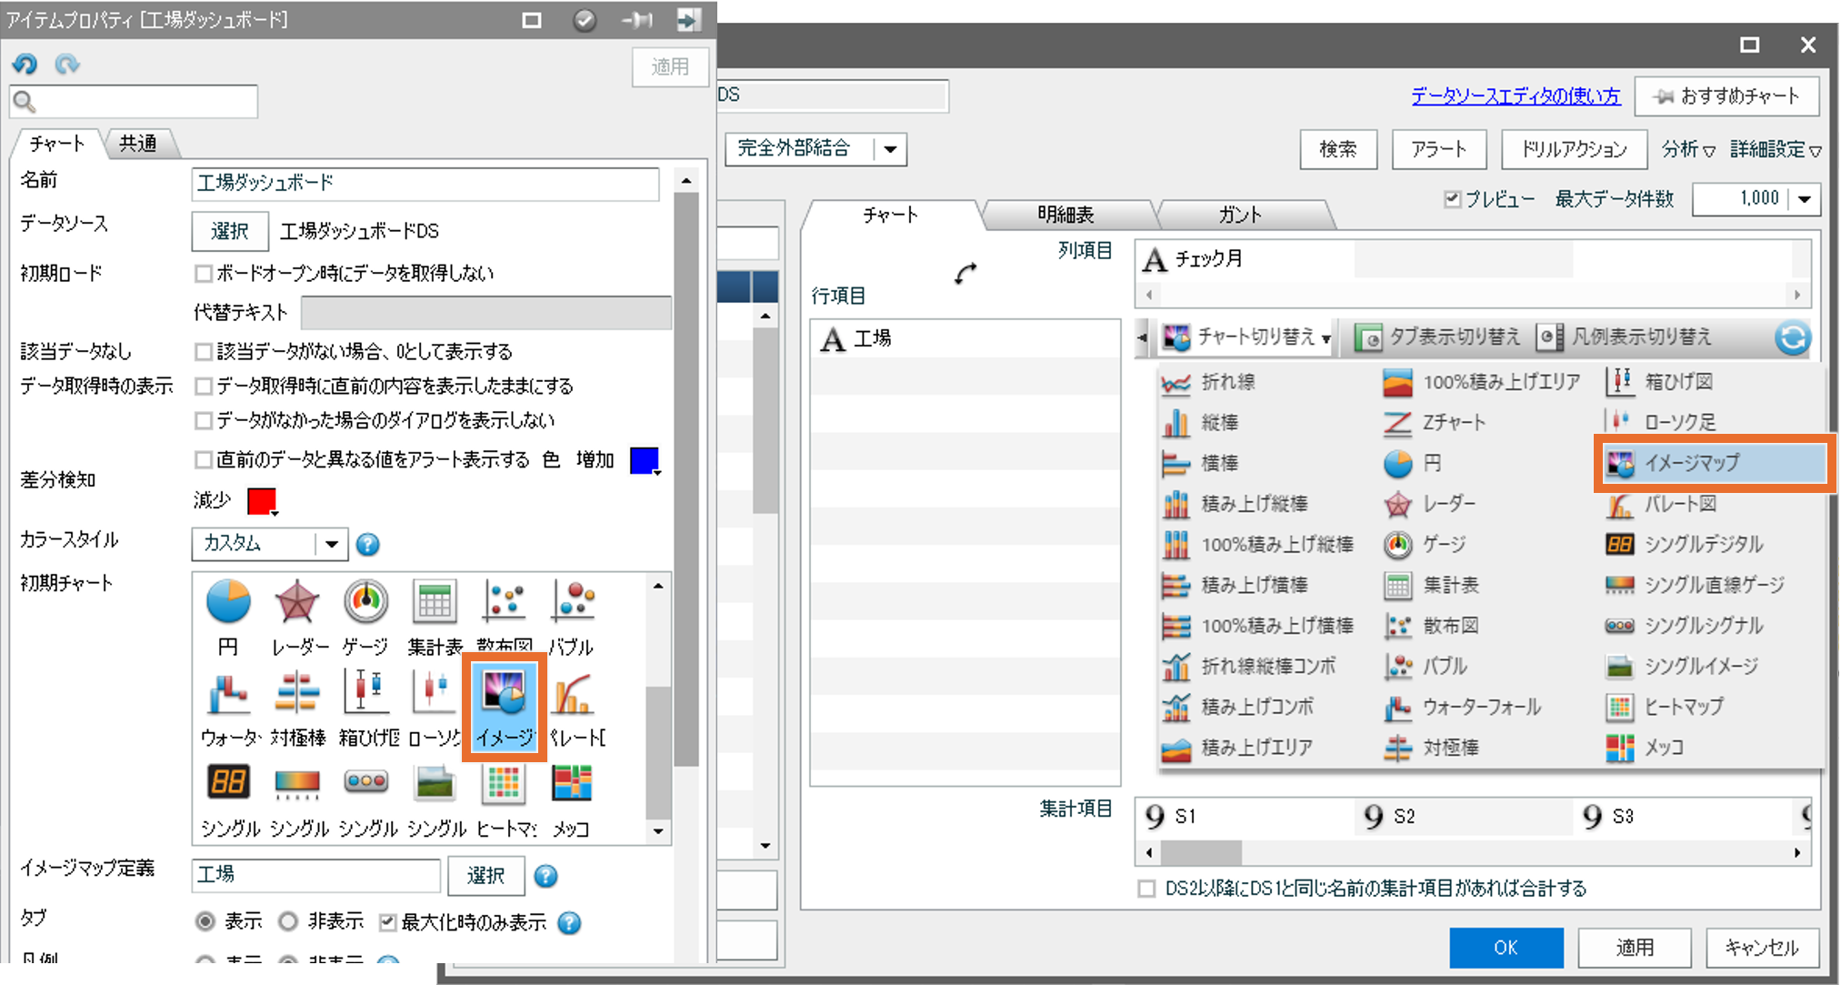Collapse chart toolbar with left triangle

coord(1143,337)
